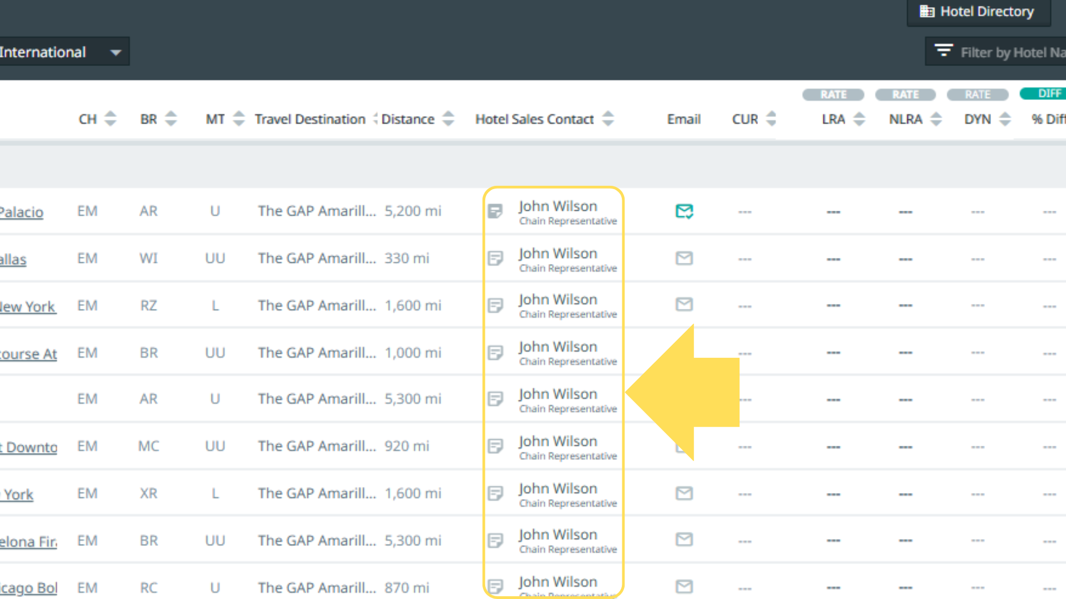Screen dimensions: 1066x599
Task: Sort the LRA rate column
Action: point(859,119)
